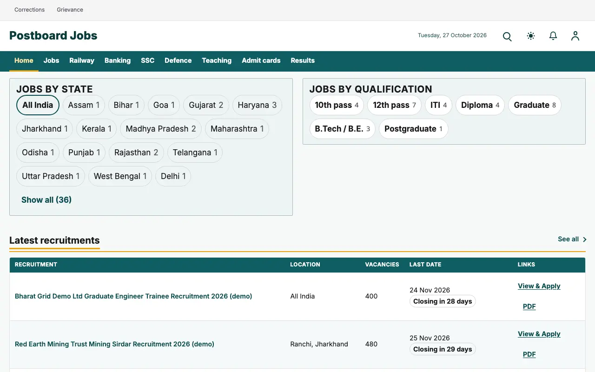Click the 24 Nov 2026 last date
Screen dimensions: 595x372
click(430, 290)
